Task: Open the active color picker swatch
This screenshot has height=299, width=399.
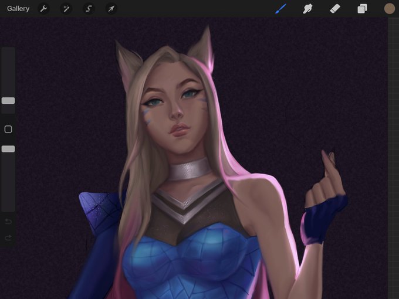Action: (x=390, y=9)
